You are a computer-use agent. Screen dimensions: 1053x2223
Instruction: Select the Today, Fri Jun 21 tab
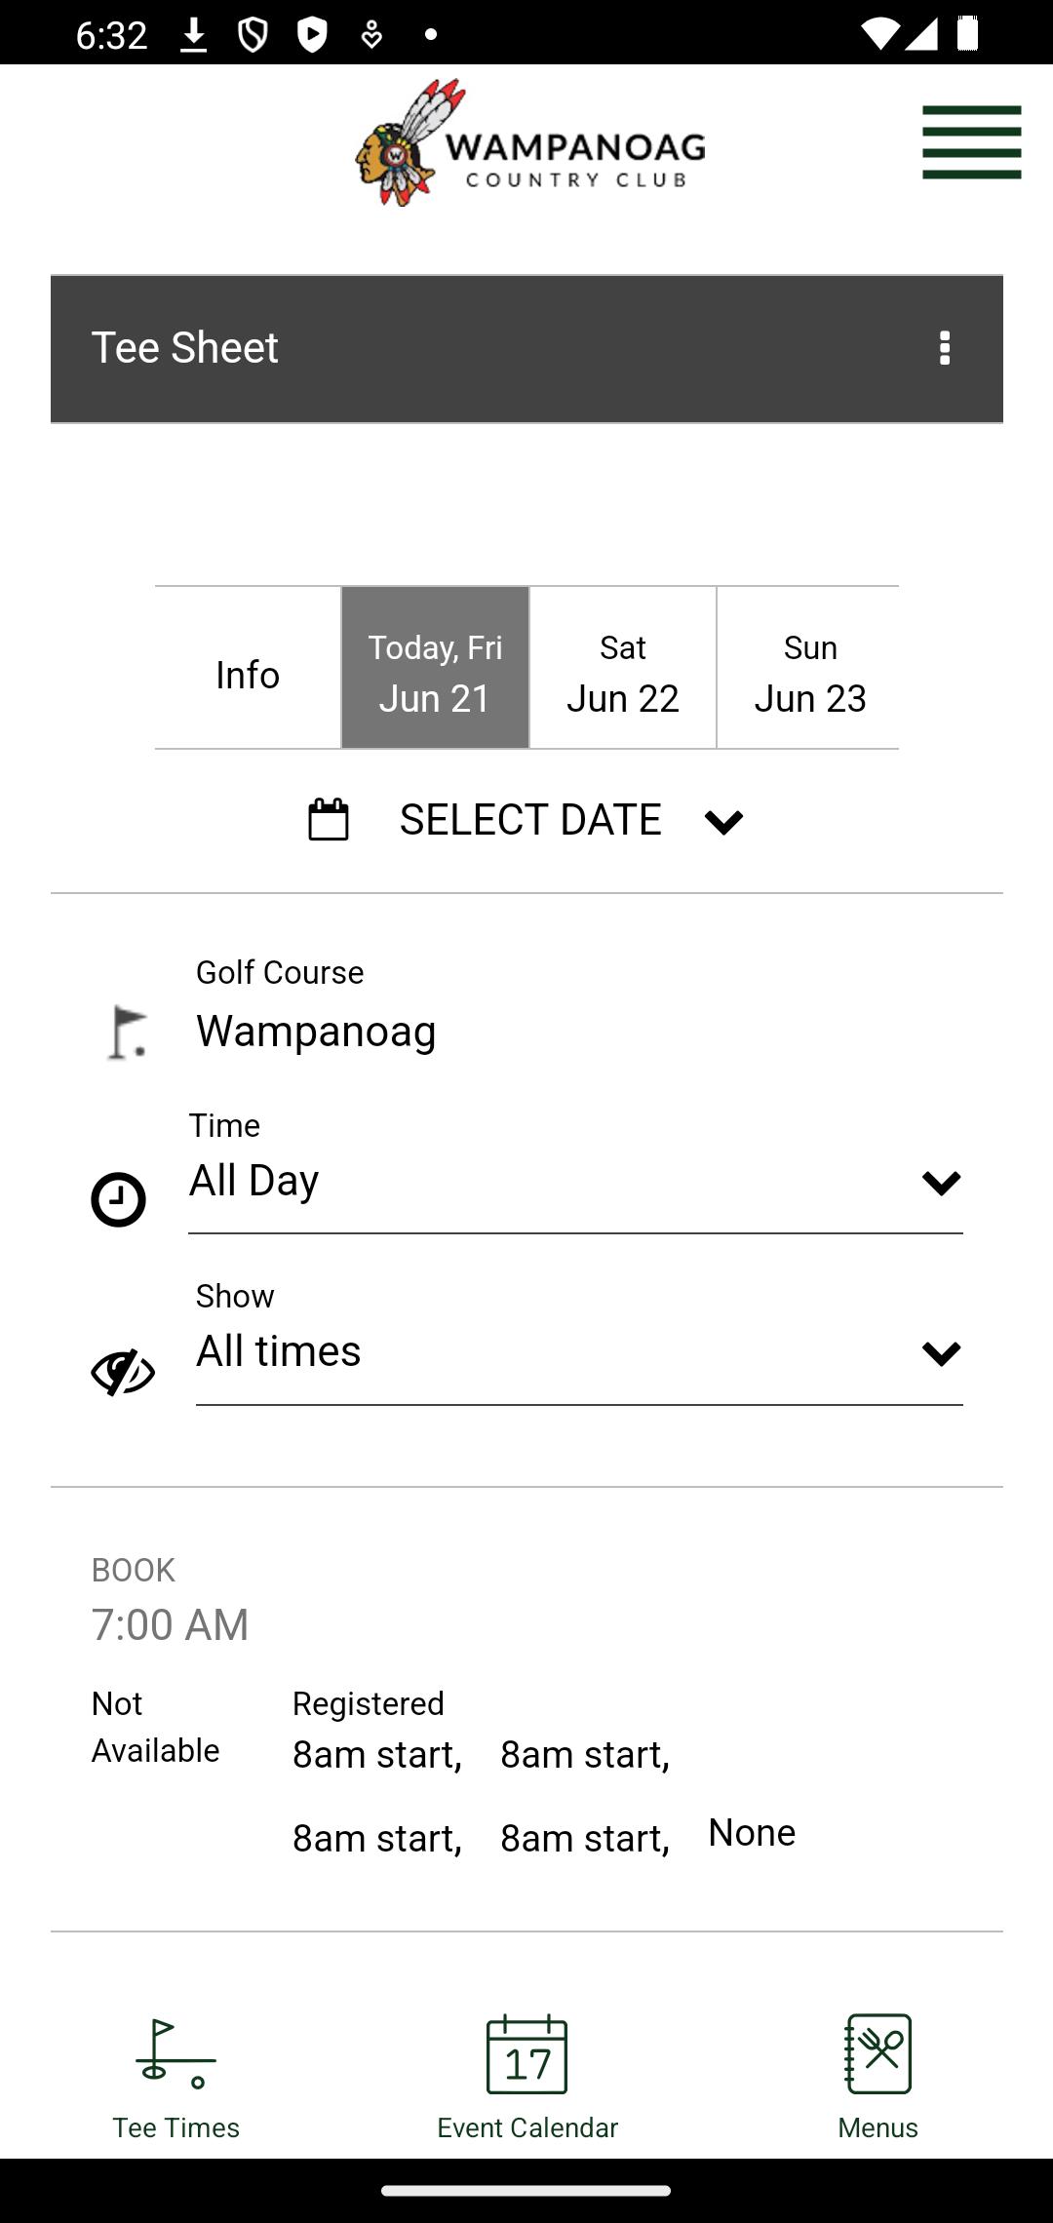[x=435, y=668]
